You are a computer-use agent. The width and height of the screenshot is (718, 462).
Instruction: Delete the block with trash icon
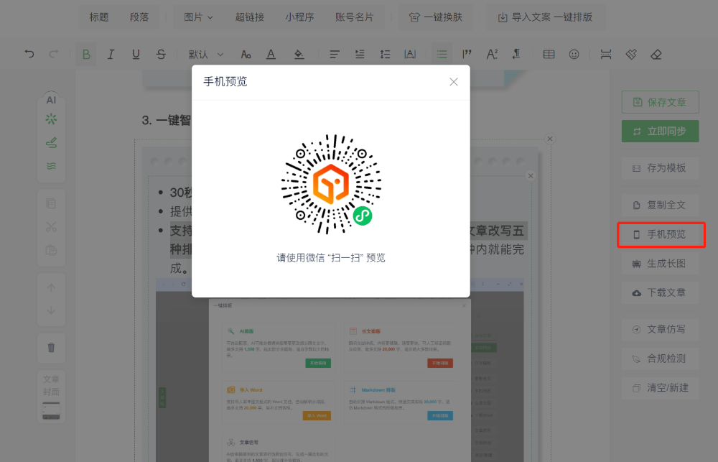tap(51, 348)
